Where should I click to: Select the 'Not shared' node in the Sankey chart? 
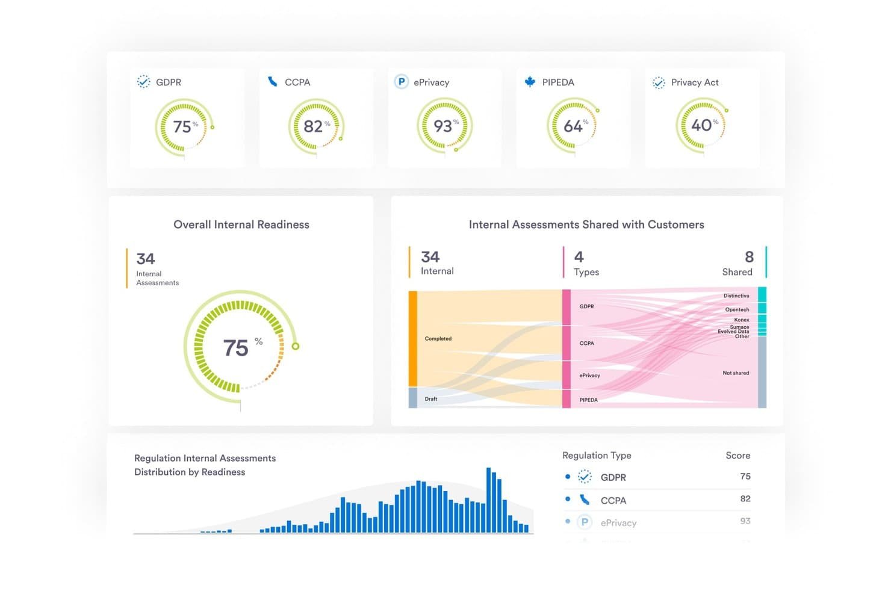coord(762,373)
